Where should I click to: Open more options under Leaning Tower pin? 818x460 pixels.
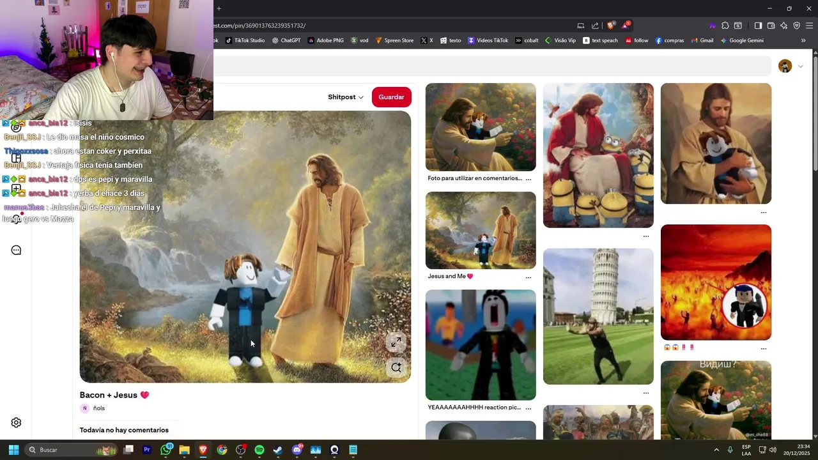click(x=646, y=393)
